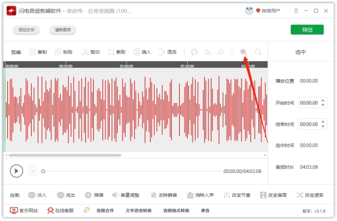Open the 改变节奏 tempo effect
This screenshot has width=337, height=221.
click(237, 195)
